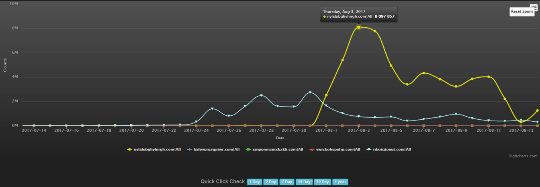540x187 pixels.
Task: Open the chart context menu hamburger icon
Action: click(x=534, y=6)
